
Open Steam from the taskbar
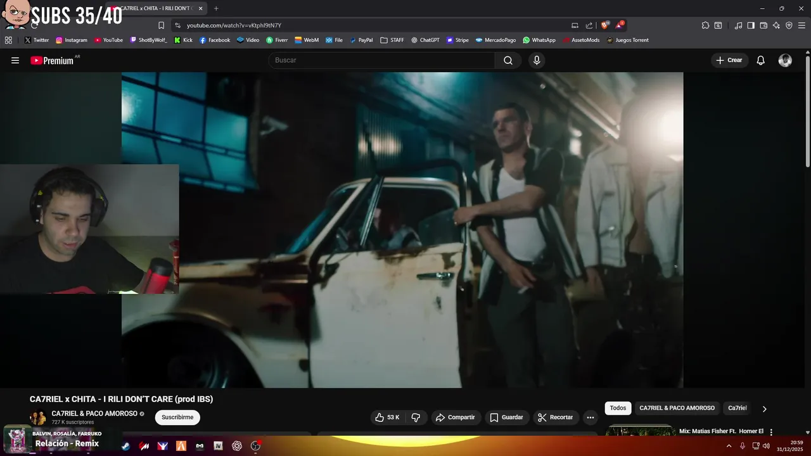125,446
